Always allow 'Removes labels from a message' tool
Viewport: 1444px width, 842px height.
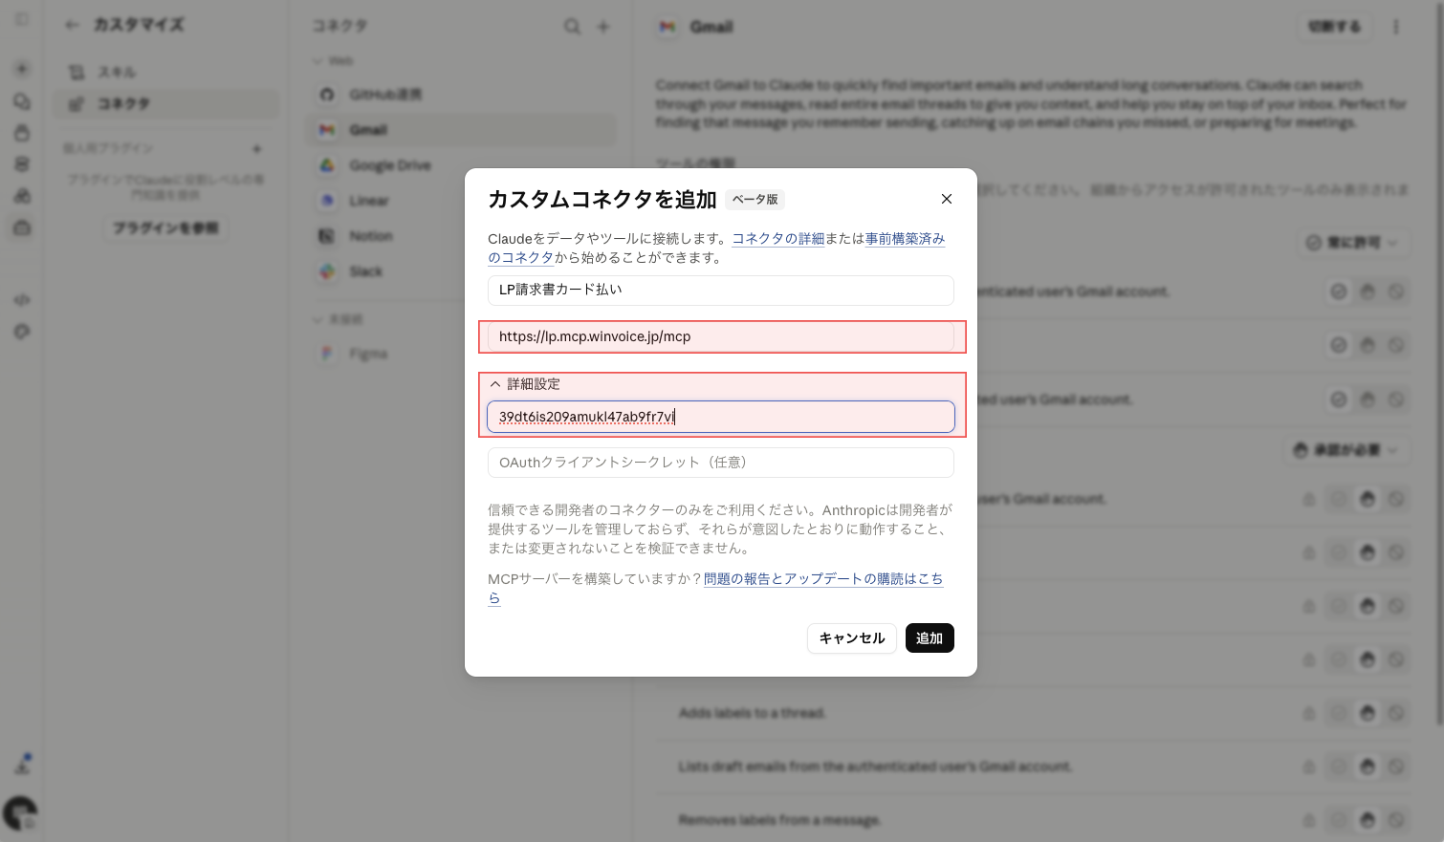tap(1339, 820)
